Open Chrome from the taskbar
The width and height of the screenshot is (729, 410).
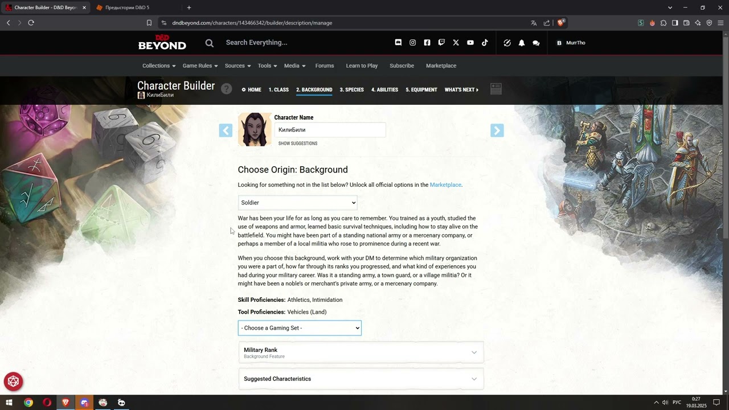[x=28, y=403]
